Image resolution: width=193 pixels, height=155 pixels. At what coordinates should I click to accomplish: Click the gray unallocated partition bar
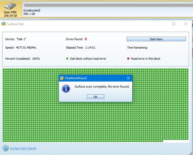tap(108, 5)
